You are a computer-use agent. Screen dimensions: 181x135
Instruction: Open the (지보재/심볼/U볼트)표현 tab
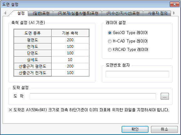click(78, 13)
